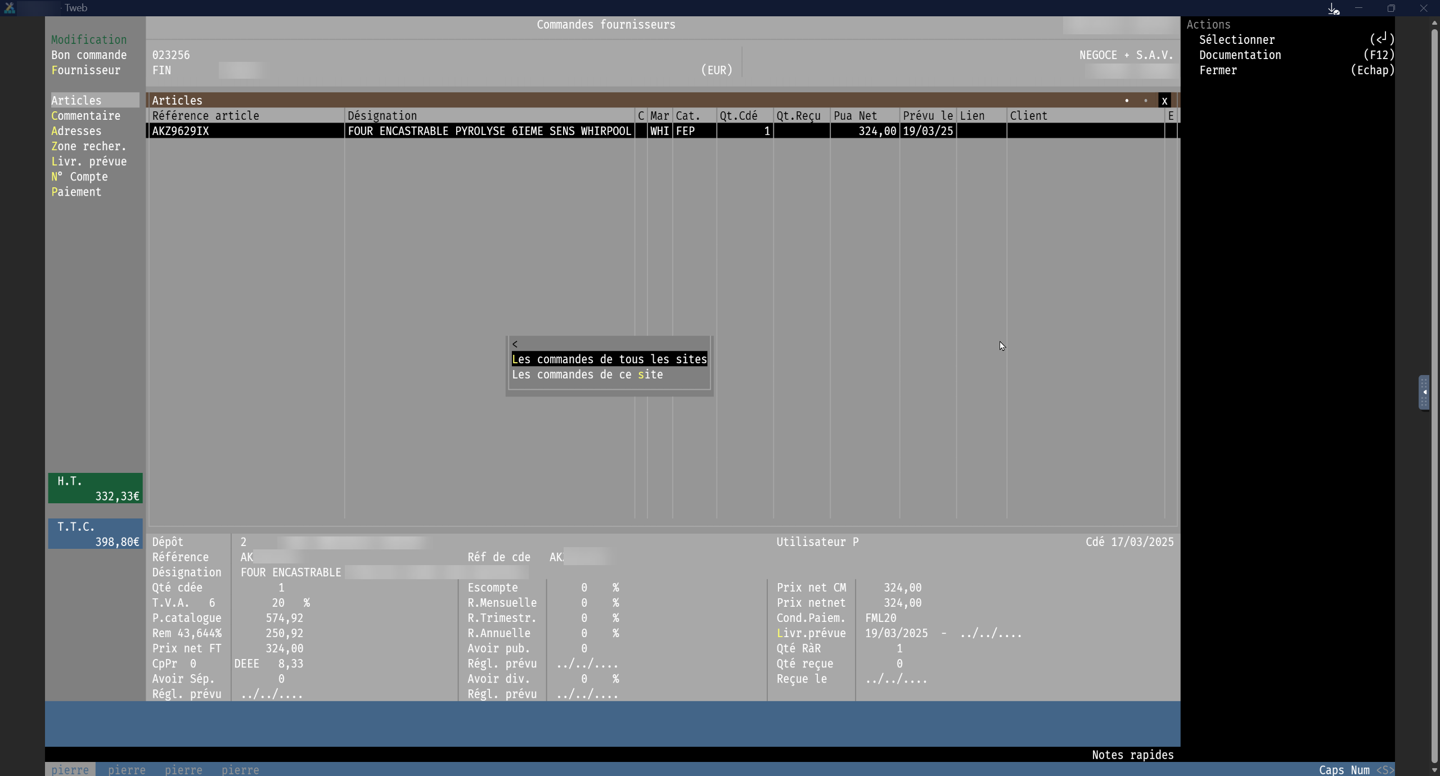This screenshot has width=1440, height=776.
Task: Close the Articles panel with X
Action: click(1164, 101)
